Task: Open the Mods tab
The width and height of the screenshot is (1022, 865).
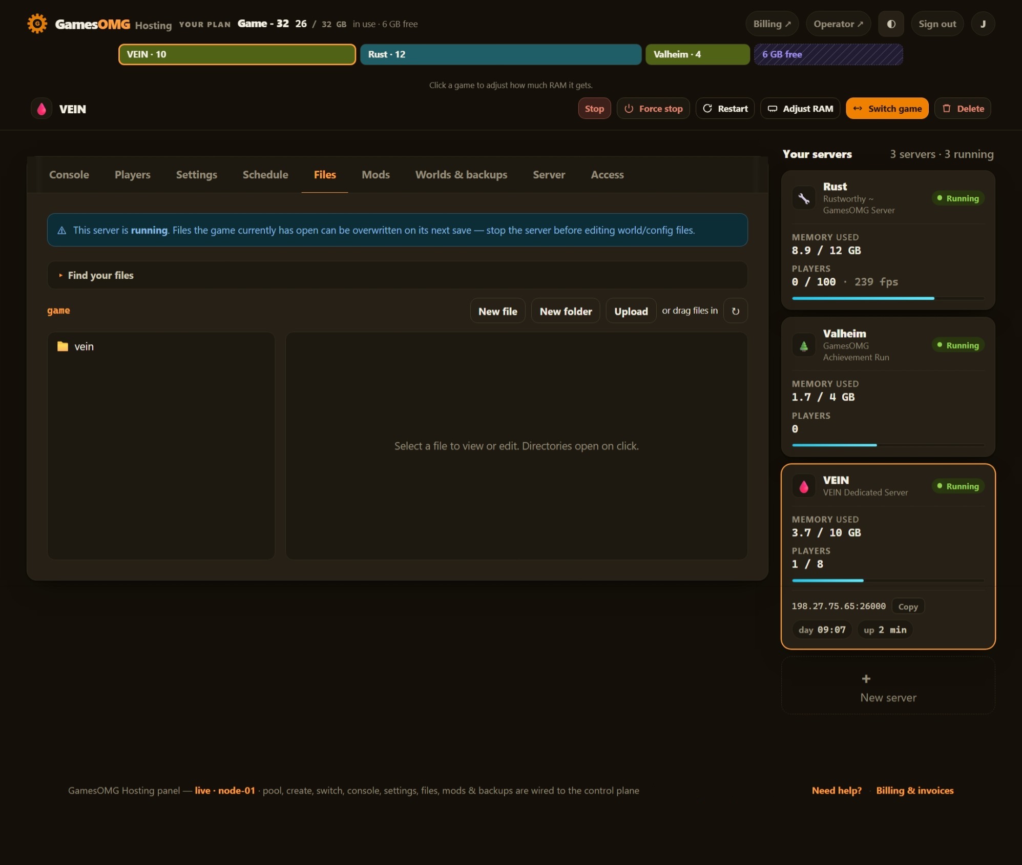Action: tap(376, 175)
